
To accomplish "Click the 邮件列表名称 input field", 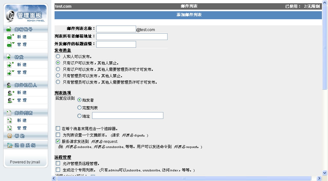I will [116, 29].
